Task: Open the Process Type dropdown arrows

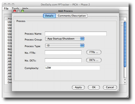Action: pyautogui.click(x=82, y=45)
